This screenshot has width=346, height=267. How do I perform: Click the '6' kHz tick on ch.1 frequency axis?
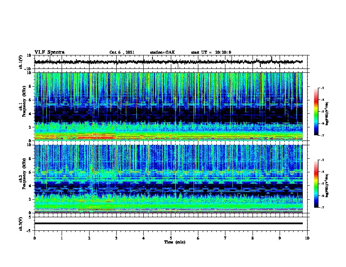click(31, 100)
